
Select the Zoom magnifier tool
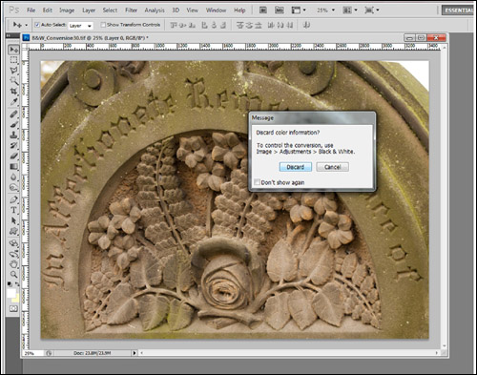pos(13,274)
